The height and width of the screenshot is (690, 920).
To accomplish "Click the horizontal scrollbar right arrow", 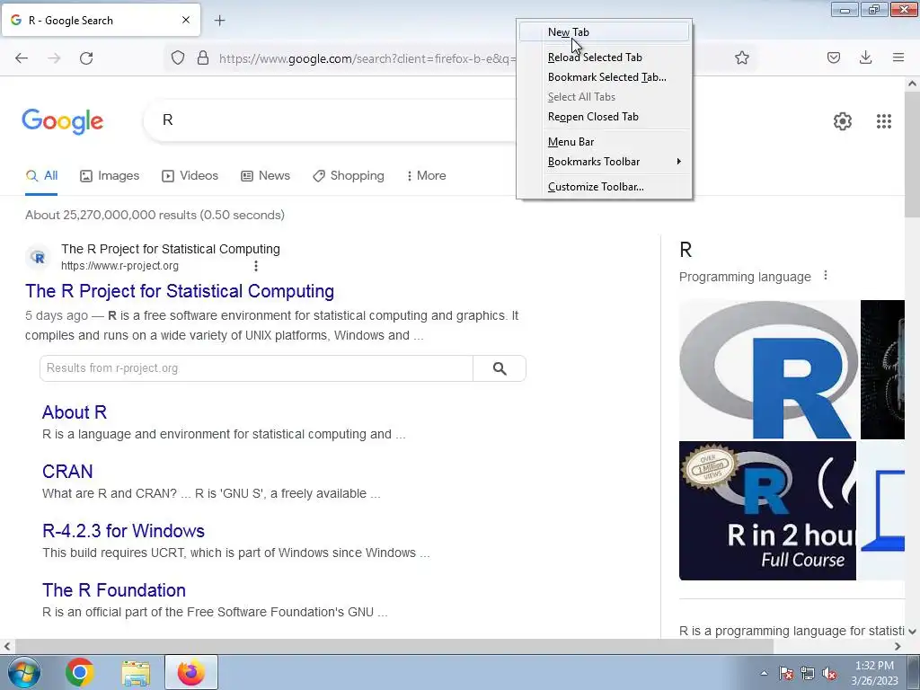I will click(898, 646).
